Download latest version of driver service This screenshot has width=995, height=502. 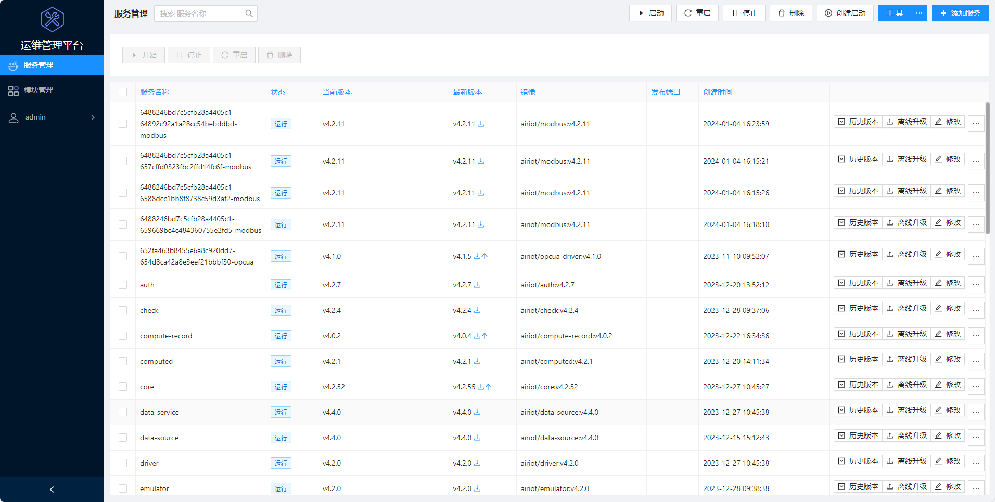click(x=477, y=463)
